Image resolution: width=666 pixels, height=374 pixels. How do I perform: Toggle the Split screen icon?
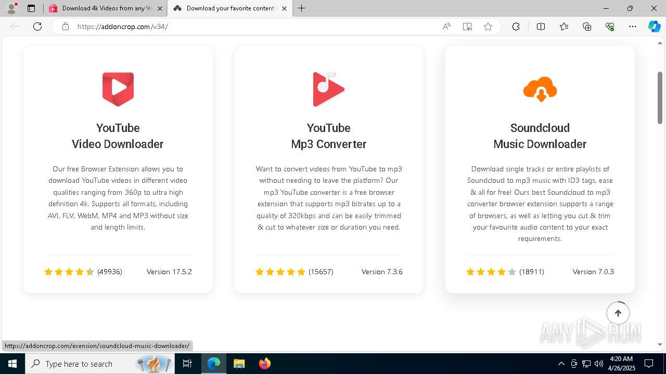[x=541, y=26]
